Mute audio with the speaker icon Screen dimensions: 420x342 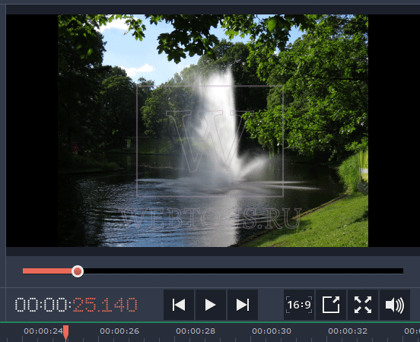(395, 305)
